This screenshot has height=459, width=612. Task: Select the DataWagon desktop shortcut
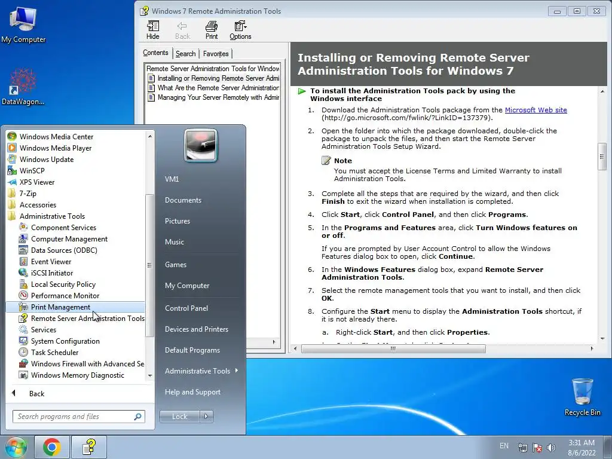23,87
